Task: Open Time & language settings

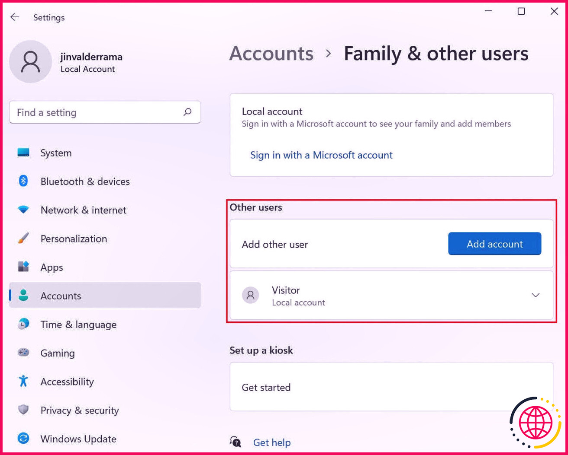Action: tap(105, 324)
